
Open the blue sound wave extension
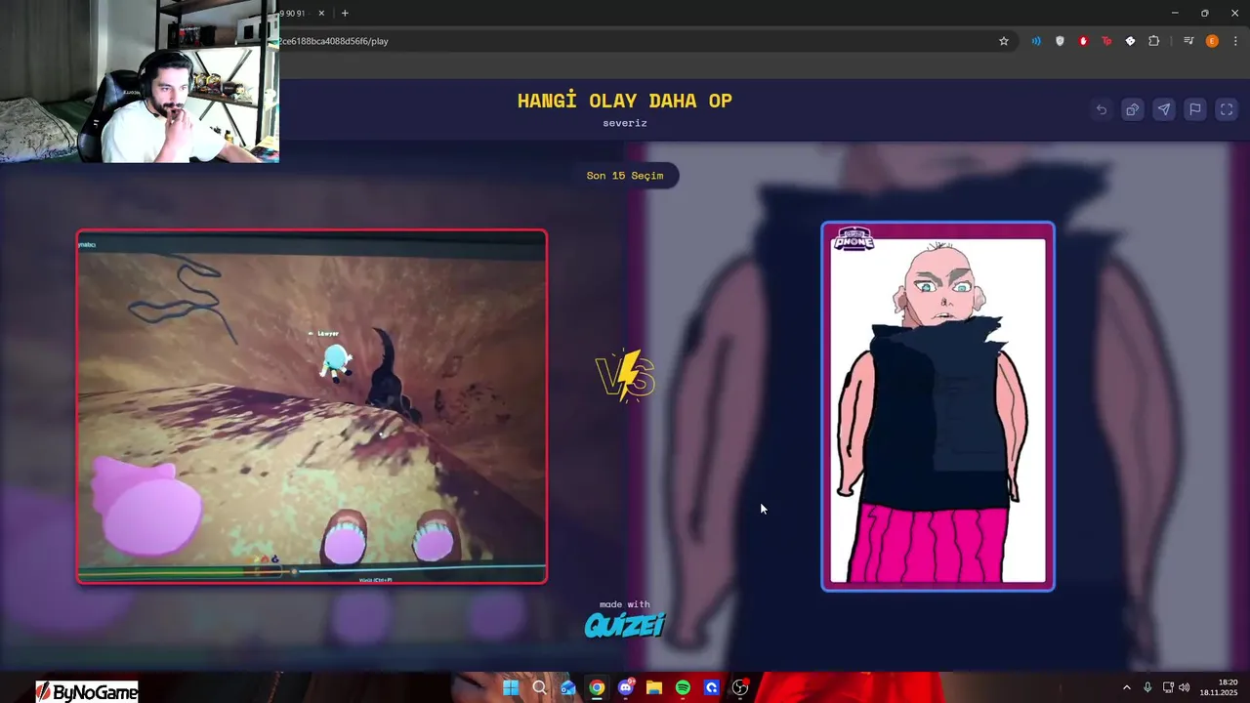tap(1036, 41)
